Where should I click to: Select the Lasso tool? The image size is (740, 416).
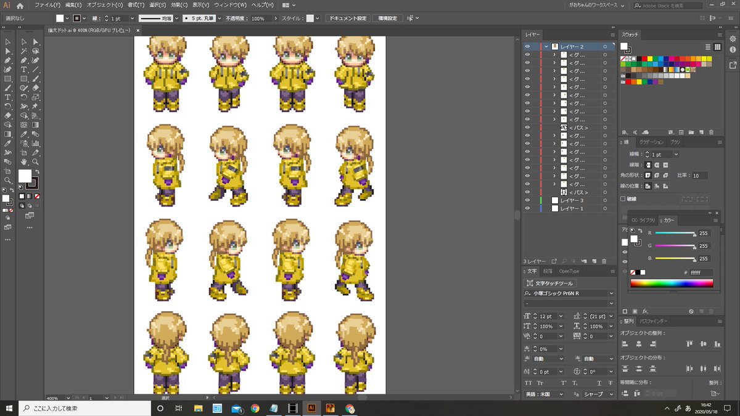(x=35, y=51)
